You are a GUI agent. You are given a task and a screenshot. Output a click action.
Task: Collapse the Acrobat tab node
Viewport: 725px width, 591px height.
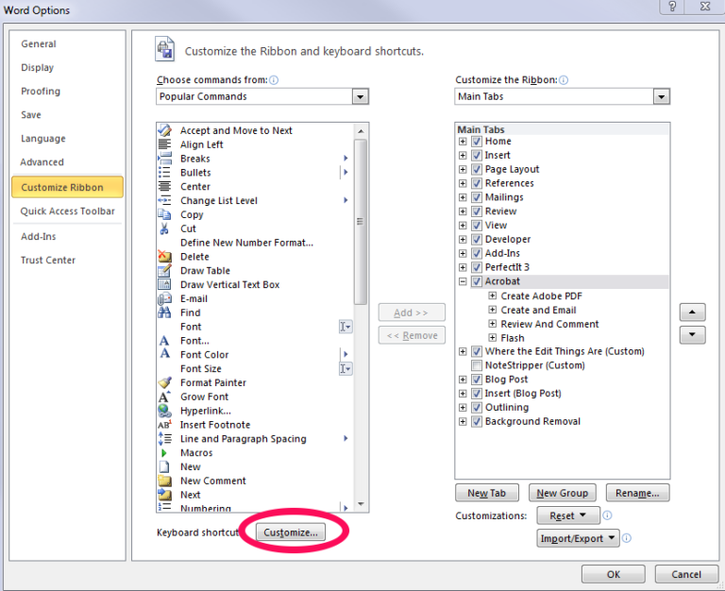(463, 281)
